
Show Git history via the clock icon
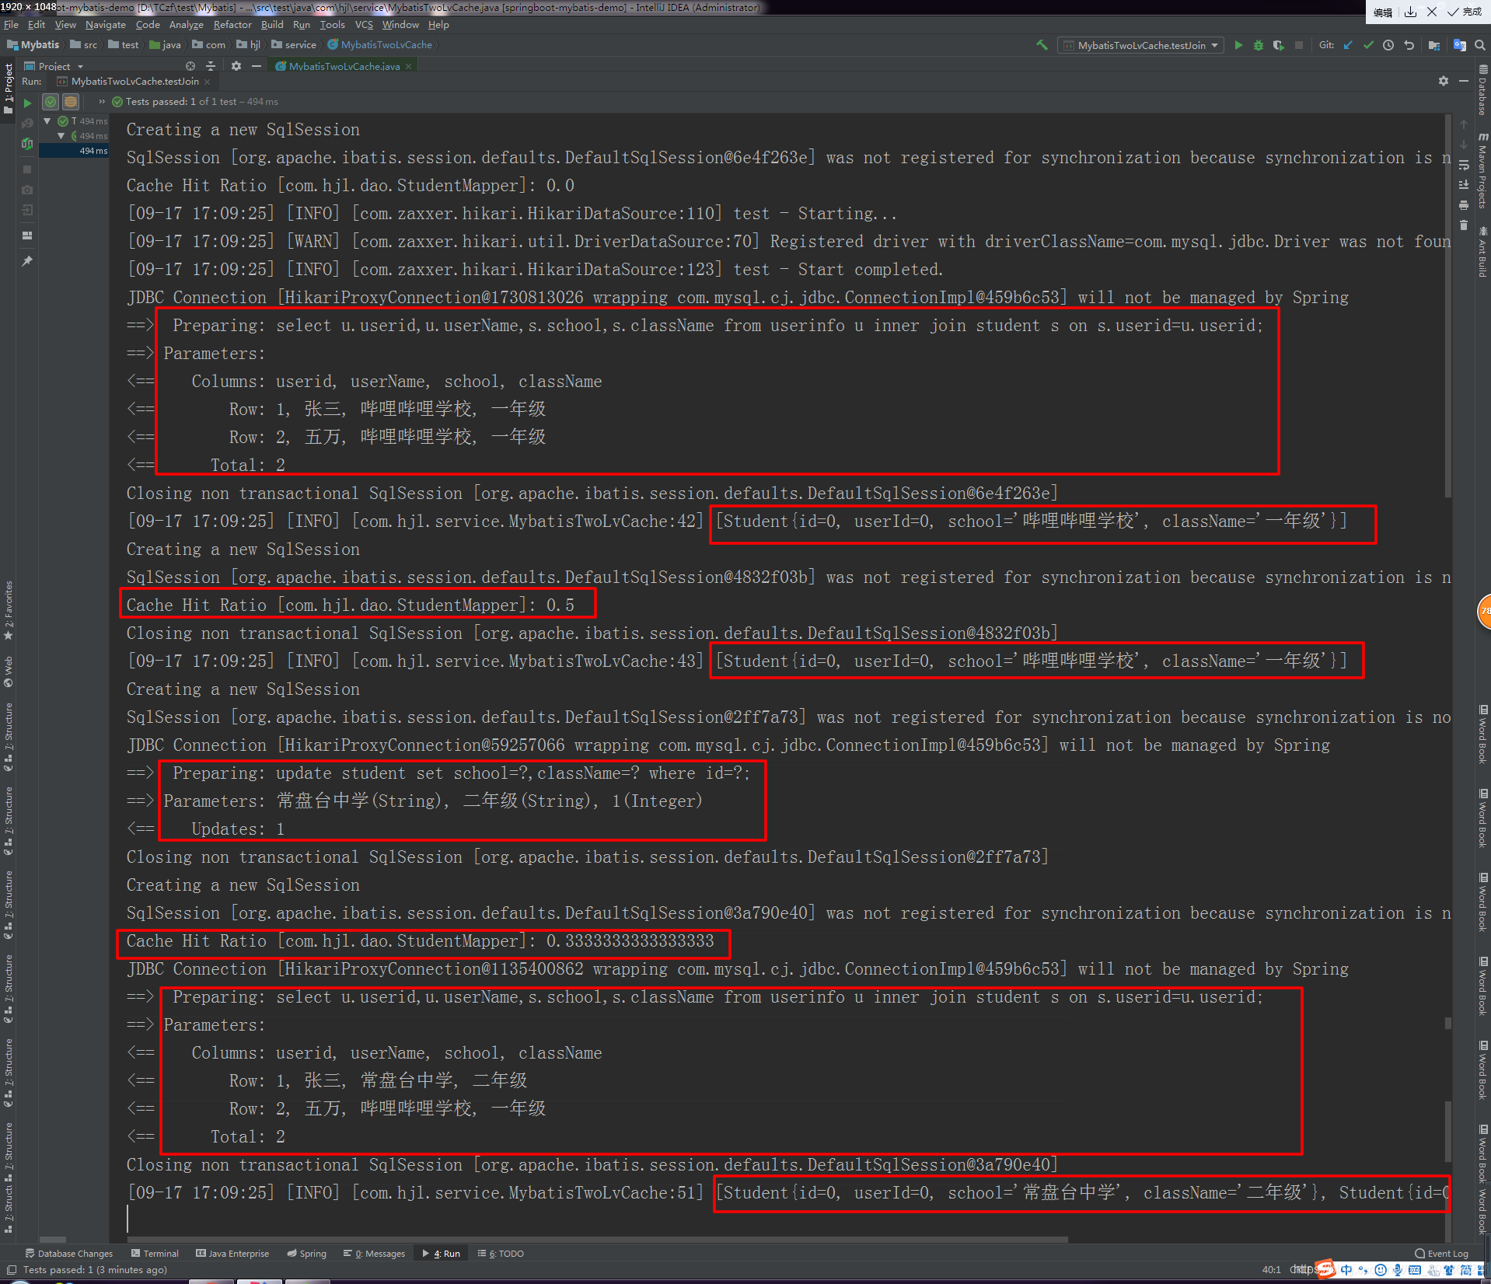[x=1388, y=45]
